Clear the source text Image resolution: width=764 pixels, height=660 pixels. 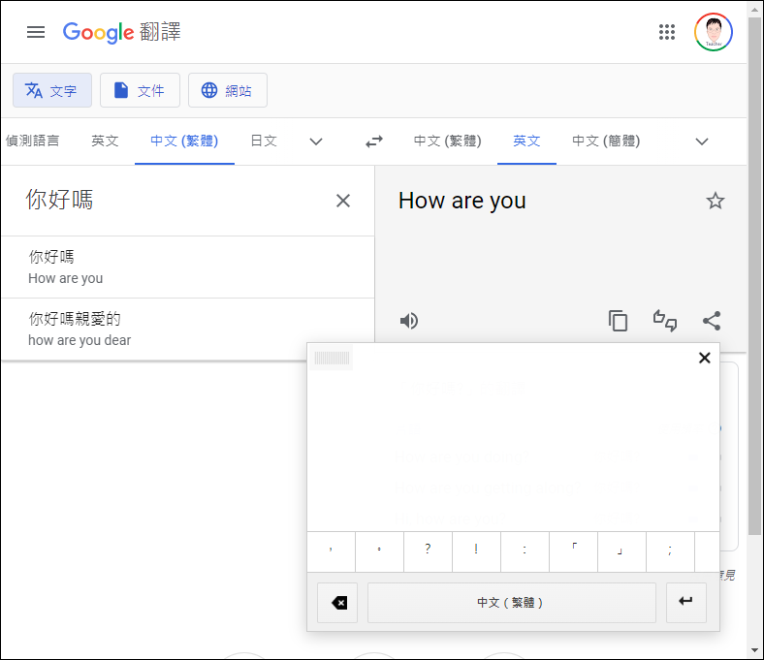click(x=343, y=201)
